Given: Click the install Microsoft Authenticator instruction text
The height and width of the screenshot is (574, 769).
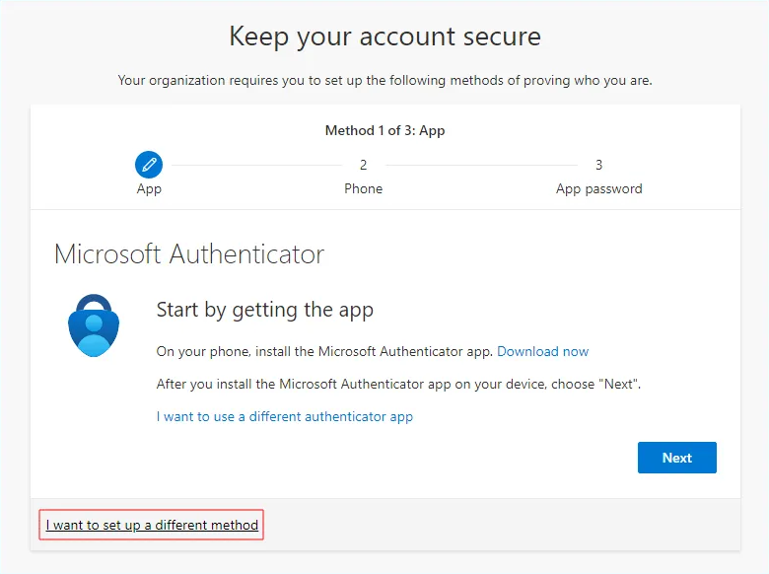Looking at the screenshot, I should click(x=325, y=351).
